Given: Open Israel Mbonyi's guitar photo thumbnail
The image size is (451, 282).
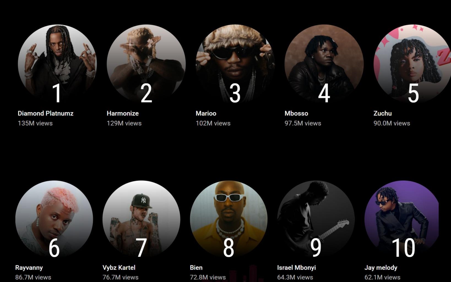Looking at the screenshot, I should tap(316, 219).
